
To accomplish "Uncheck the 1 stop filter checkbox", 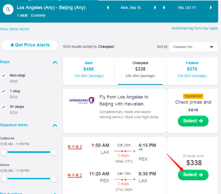I will click(x=4, y=91).
